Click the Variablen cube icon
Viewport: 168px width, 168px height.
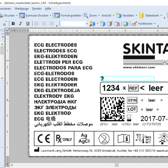(119, 16)
